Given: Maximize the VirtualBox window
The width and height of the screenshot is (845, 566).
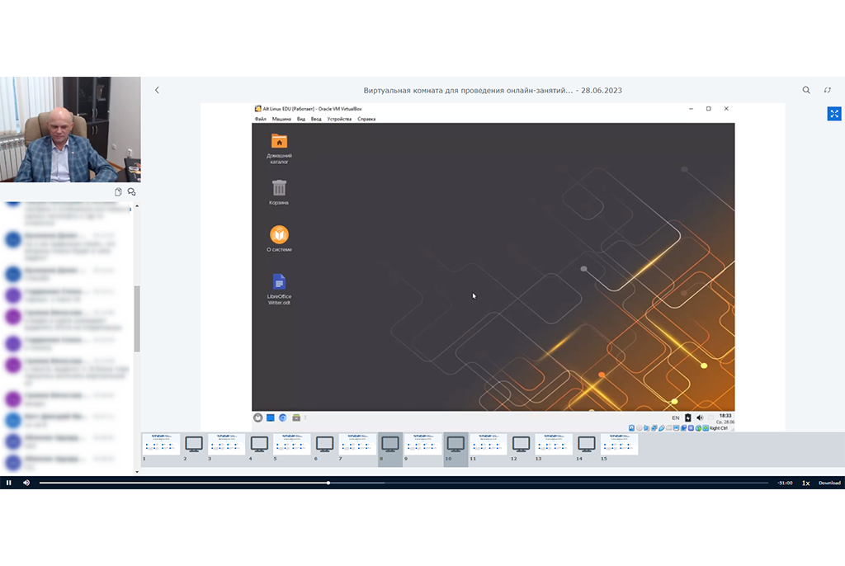Looking at the screenshot, I should click(709, 109).
